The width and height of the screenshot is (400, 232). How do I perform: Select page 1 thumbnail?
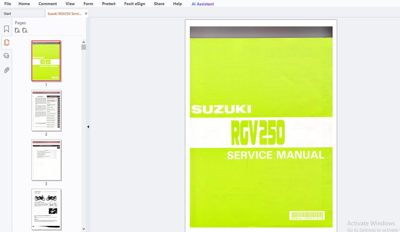tap(46, 61)
